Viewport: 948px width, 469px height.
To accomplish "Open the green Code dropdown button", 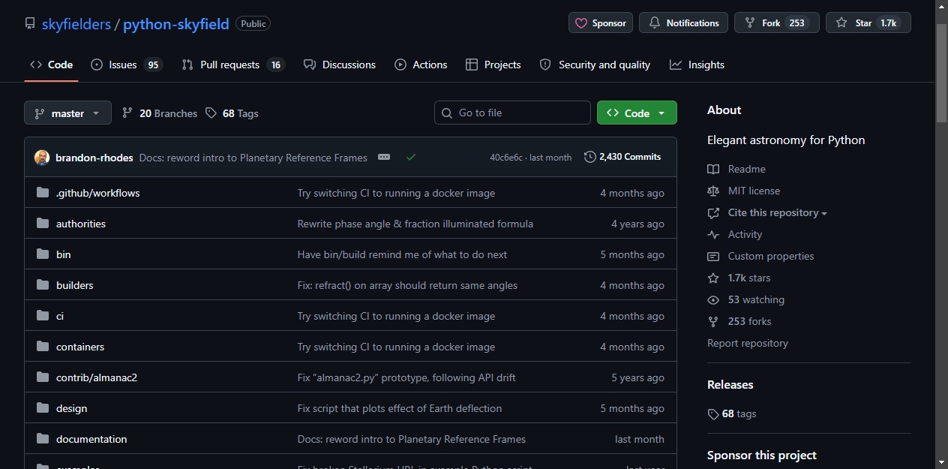I will [637, 113].
